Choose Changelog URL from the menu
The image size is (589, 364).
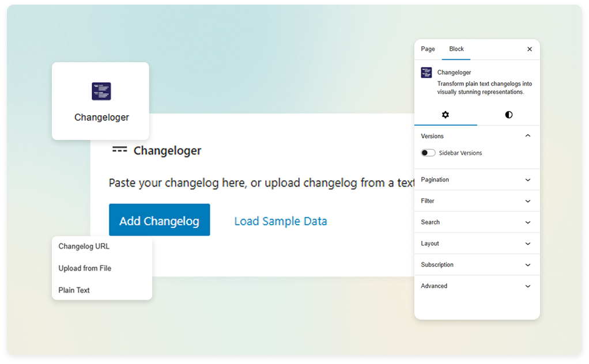(84, 246)
